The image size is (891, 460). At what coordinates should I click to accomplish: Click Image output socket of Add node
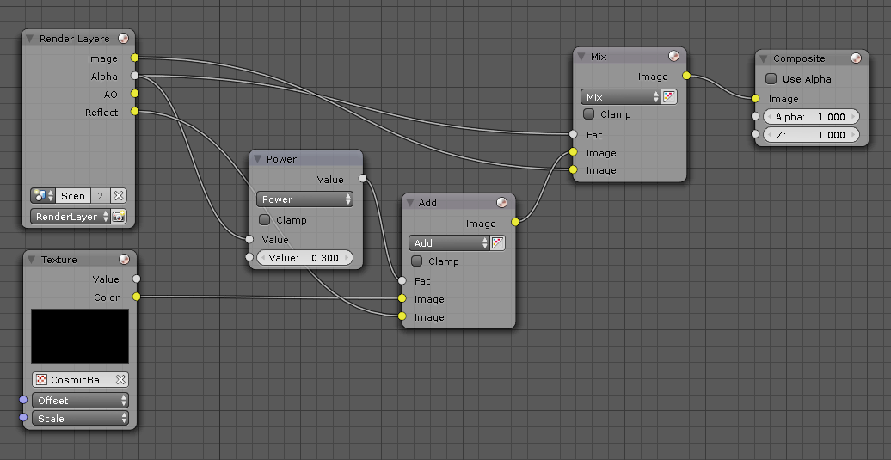pyautogui.click(x=515, y=222)
